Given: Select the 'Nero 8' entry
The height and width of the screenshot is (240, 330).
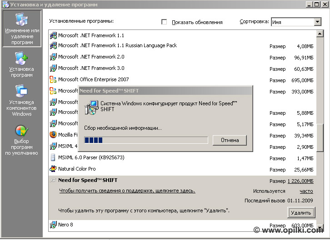Looking at the screenshot, I should tap(65, 225).
